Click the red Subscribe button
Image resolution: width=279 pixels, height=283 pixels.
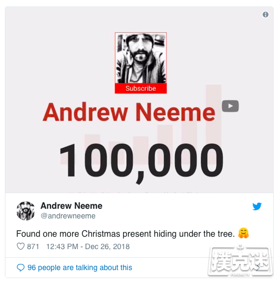(141, 88)
